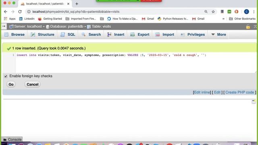Click the navigation panel arrow icon
Viewport: 258px width, 145px height.
pos(4,26)
